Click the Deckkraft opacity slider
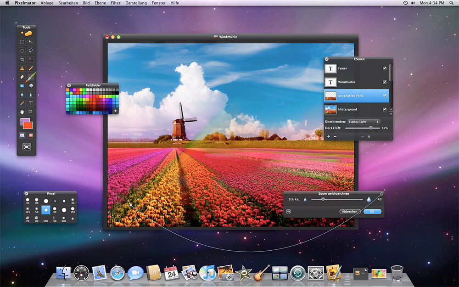The width and height of the screenshot is (459, 287). (371, 128)
